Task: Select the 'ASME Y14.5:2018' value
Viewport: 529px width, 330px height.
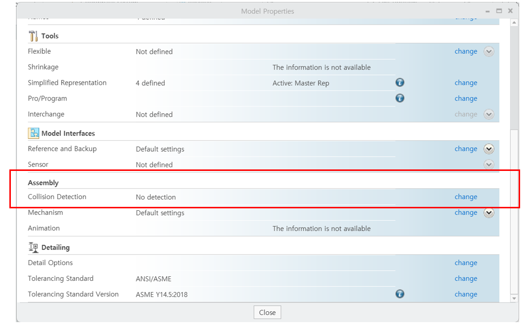Action: click(162, 294)
